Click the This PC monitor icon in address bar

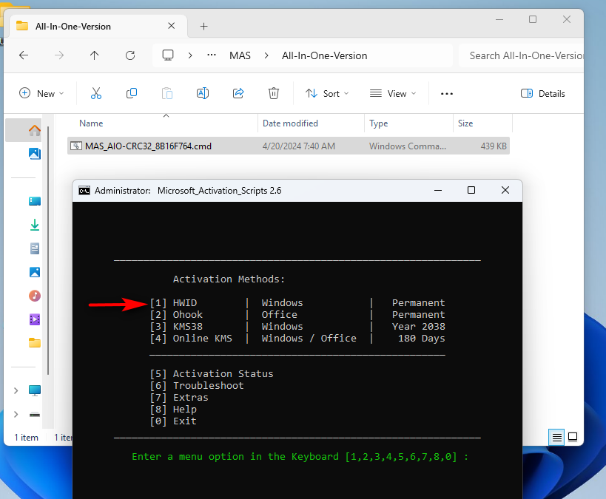pos(168,55)
